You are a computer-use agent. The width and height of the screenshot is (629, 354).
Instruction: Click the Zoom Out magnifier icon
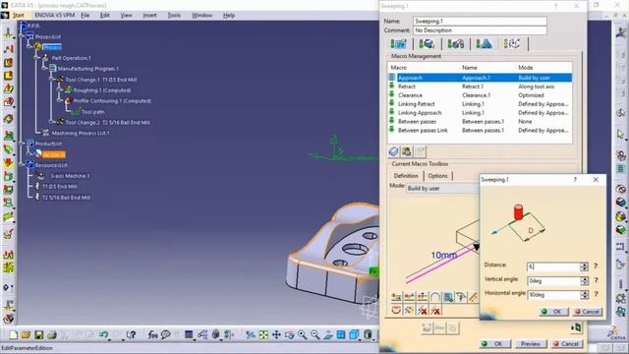314,334
